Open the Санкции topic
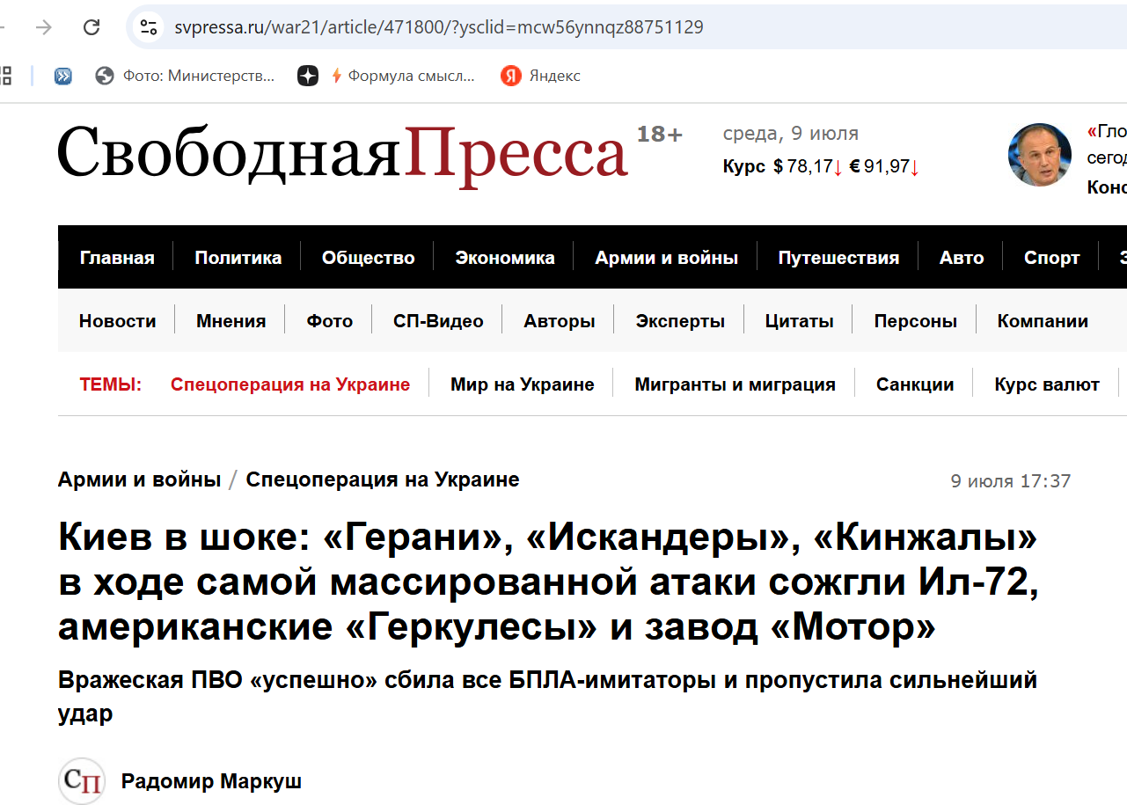Screen dimensions: 1127x805 click(x=915, y=384)
